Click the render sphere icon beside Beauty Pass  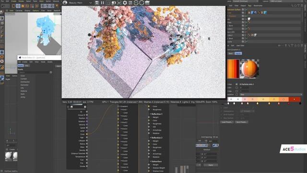pos(65,3)
